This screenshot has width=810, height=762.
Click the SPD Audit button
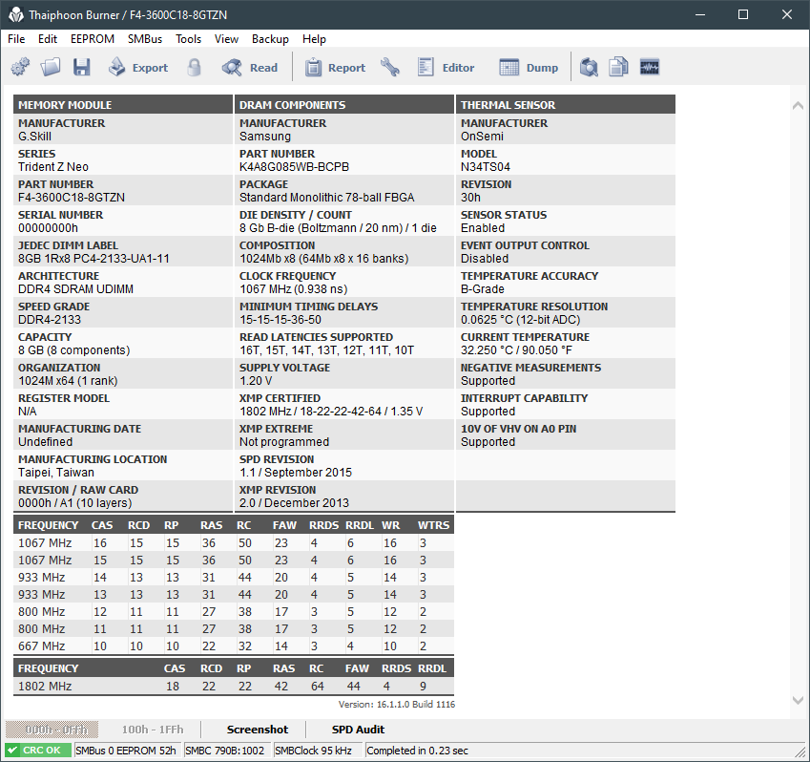[358, 730]
